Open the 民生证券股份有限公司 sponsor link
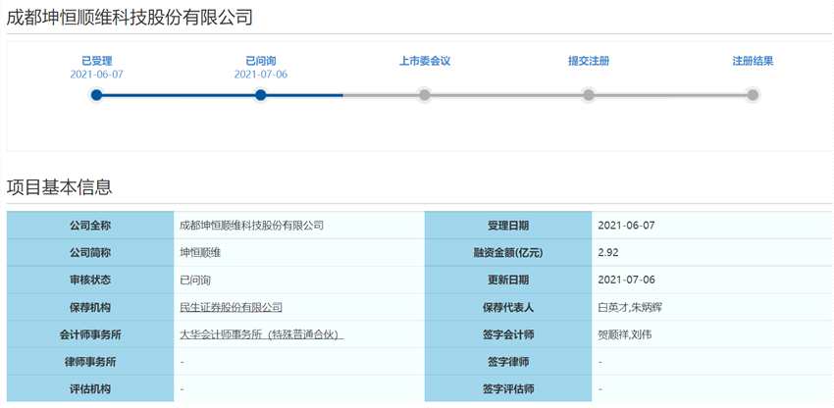The width and height of the screenshot is (834, 408). (x=231, y=307)
